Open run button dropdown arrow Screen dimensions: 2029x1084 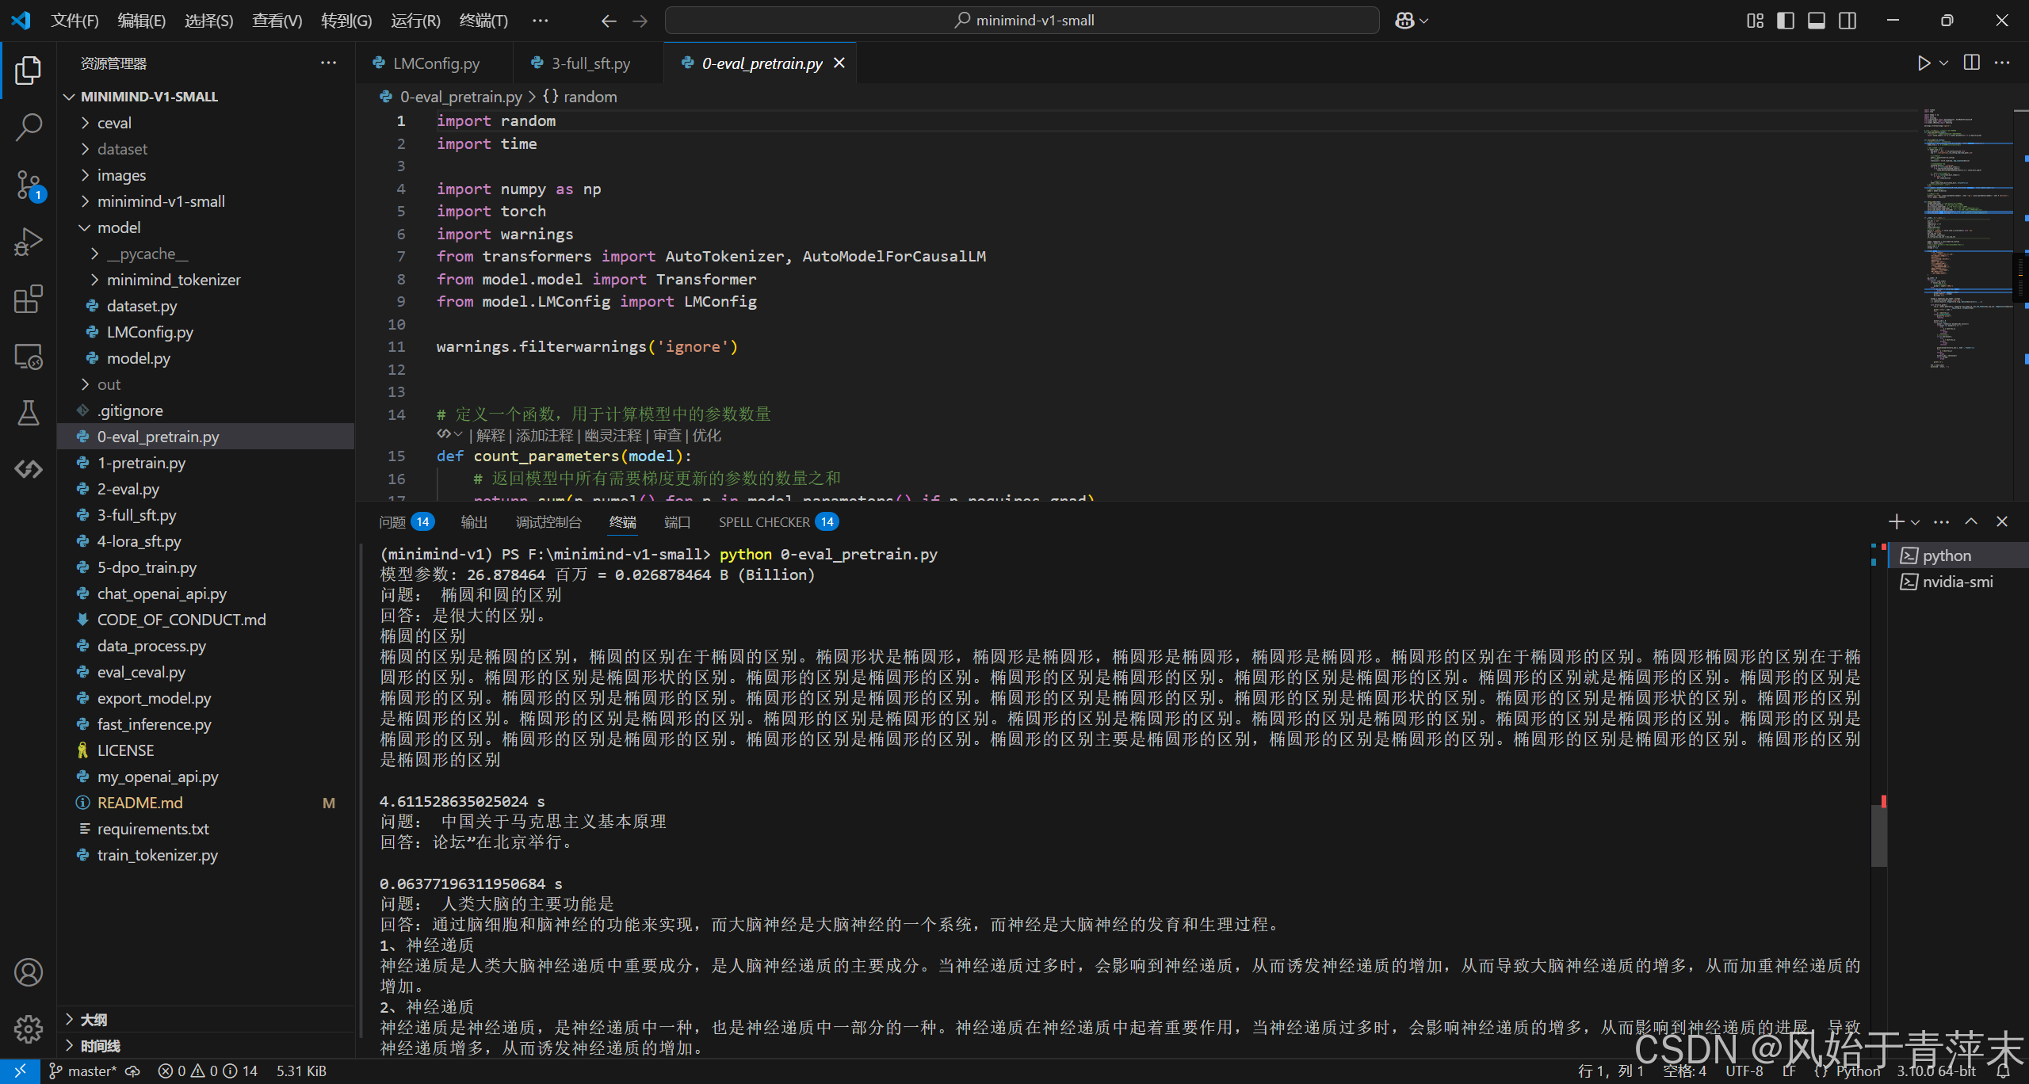pos(1944,63)
